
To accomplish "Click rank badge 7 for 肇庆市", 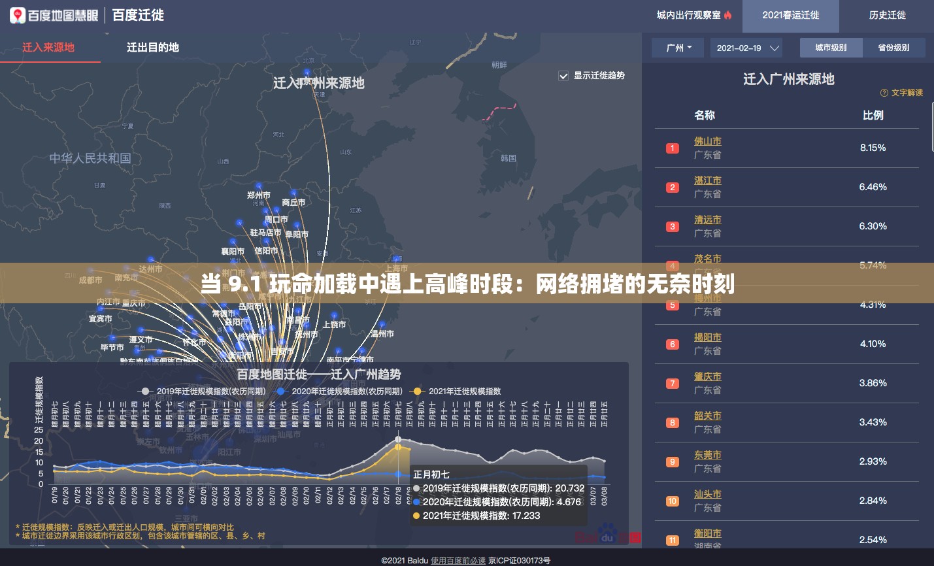I will [x=673, y=384].
